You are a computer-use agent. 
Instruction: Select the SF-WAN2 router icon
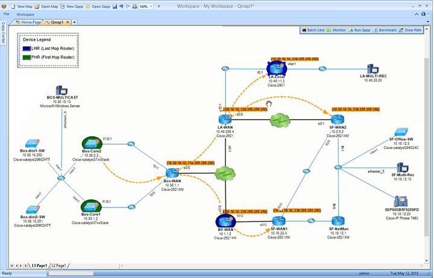pos(338,119)
